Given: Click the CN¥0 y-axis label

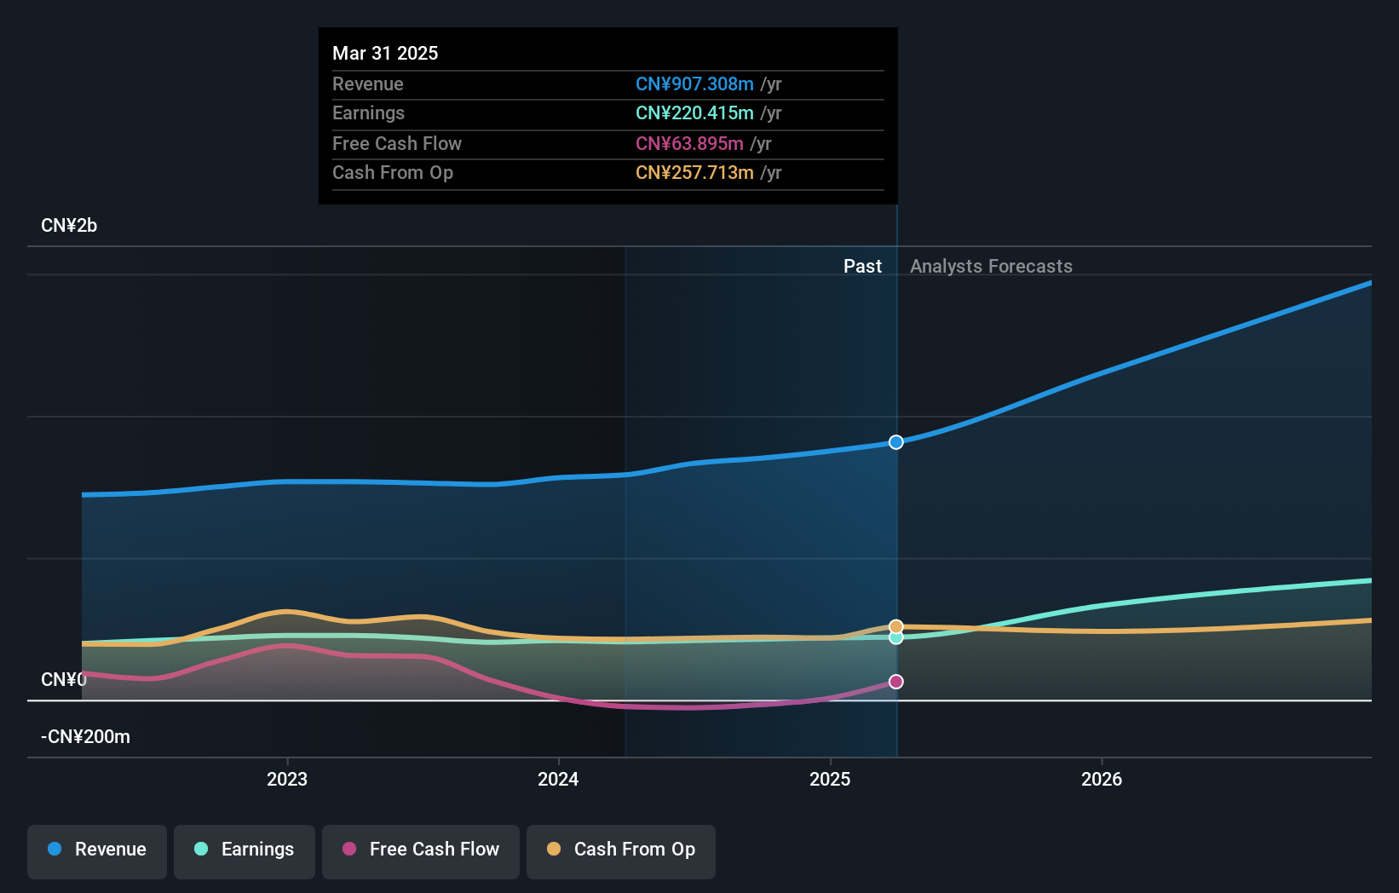Looking at the screenshot, I should coord(64,680).
